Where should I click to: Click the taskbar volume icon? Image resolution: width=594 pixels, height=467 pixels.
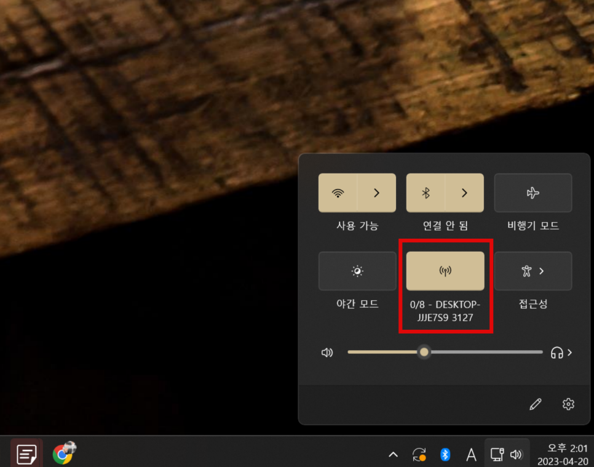(x=517, y=454)
